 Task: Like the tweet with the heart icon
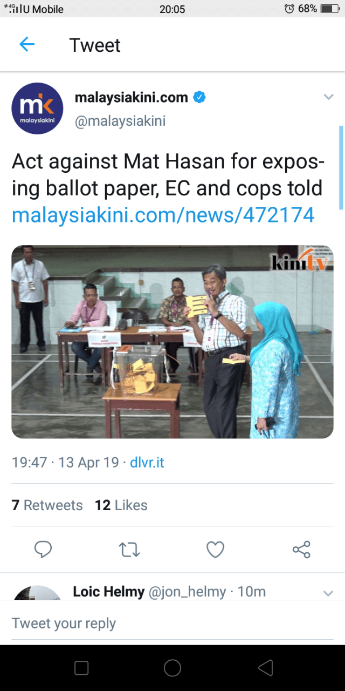215,550
